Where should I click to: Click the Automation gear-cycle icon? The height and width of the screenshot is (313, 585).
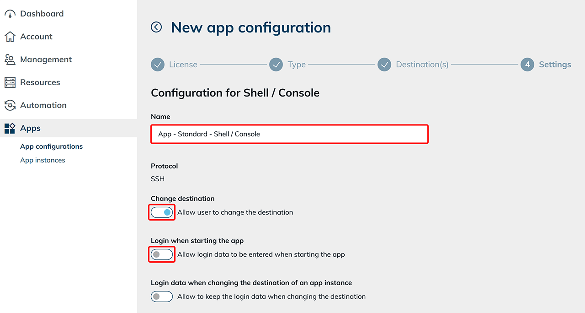(x=10, y=105)
